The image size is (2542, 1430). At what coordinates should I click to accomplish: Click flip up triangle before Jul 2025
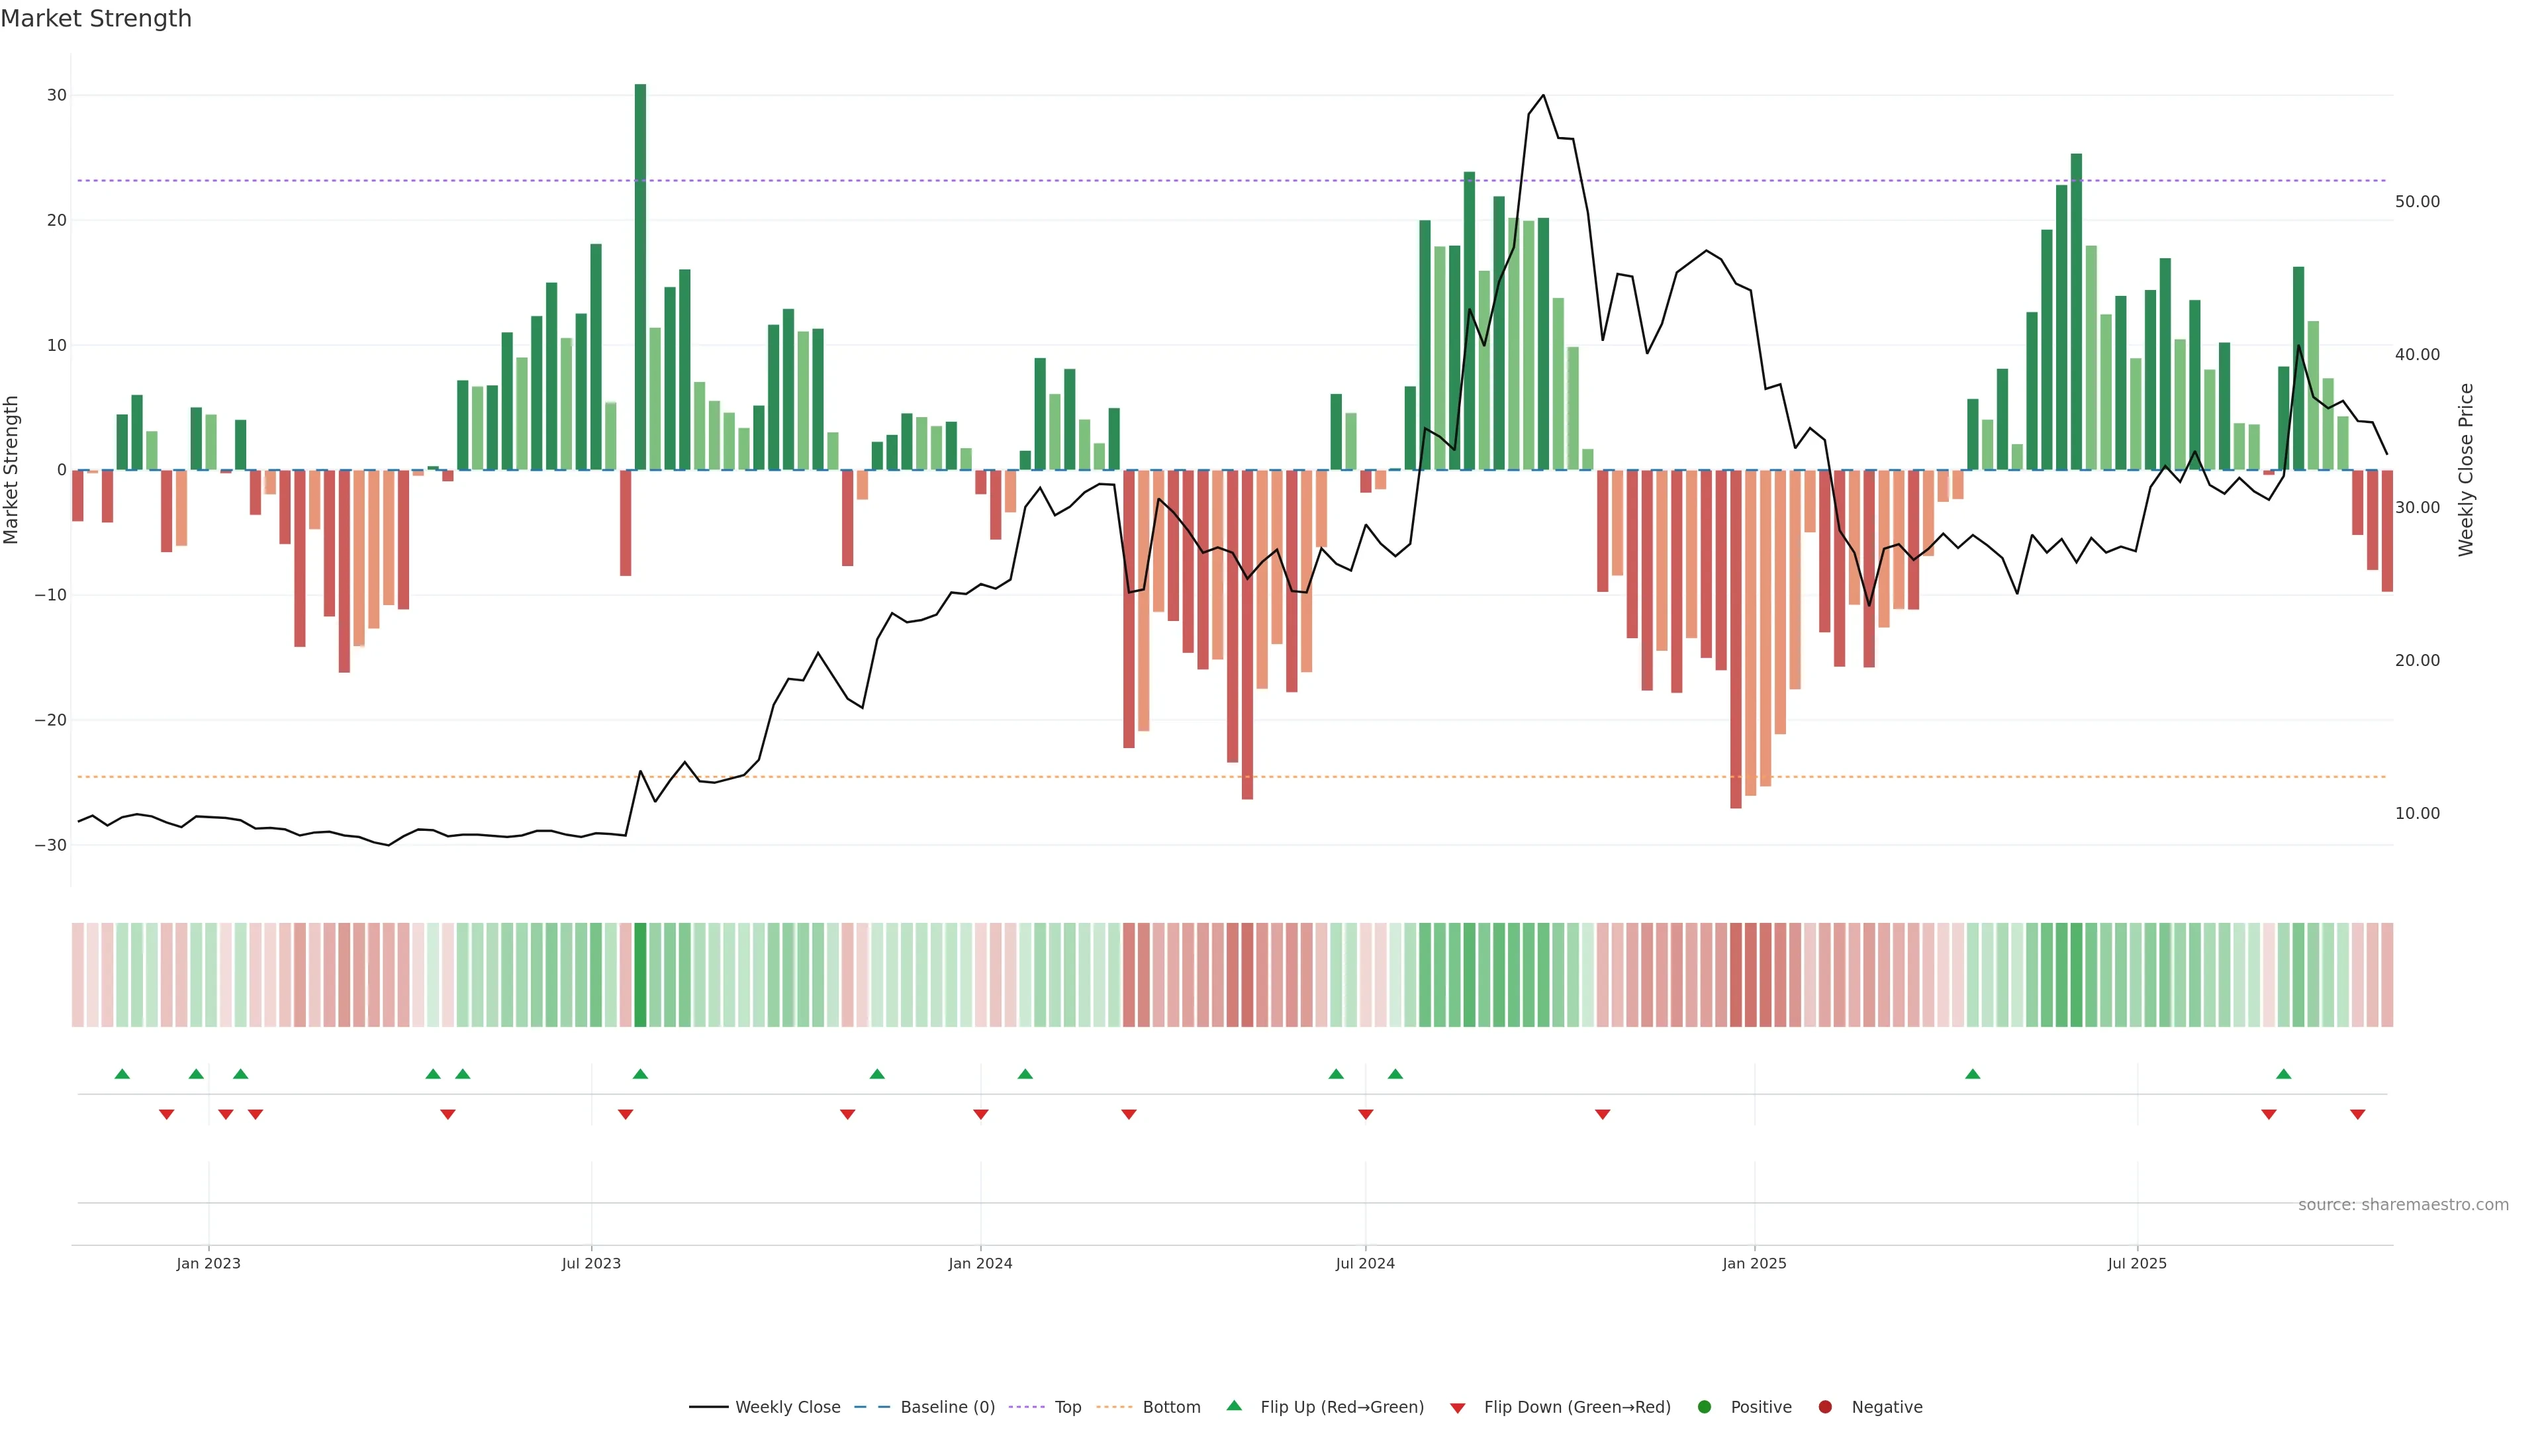pyautogui.click(x=1973, y=1074)
